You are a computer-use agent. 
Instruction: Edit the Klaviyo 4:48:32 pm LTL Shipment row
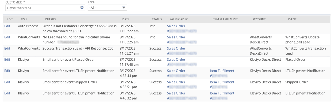pyautogui.click(x=7, y=93)
